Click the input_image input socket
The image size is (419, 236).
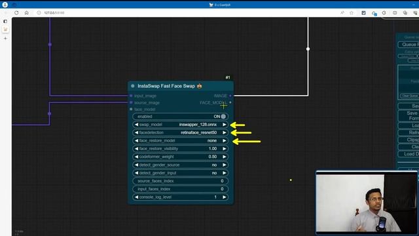coord(131,96)
